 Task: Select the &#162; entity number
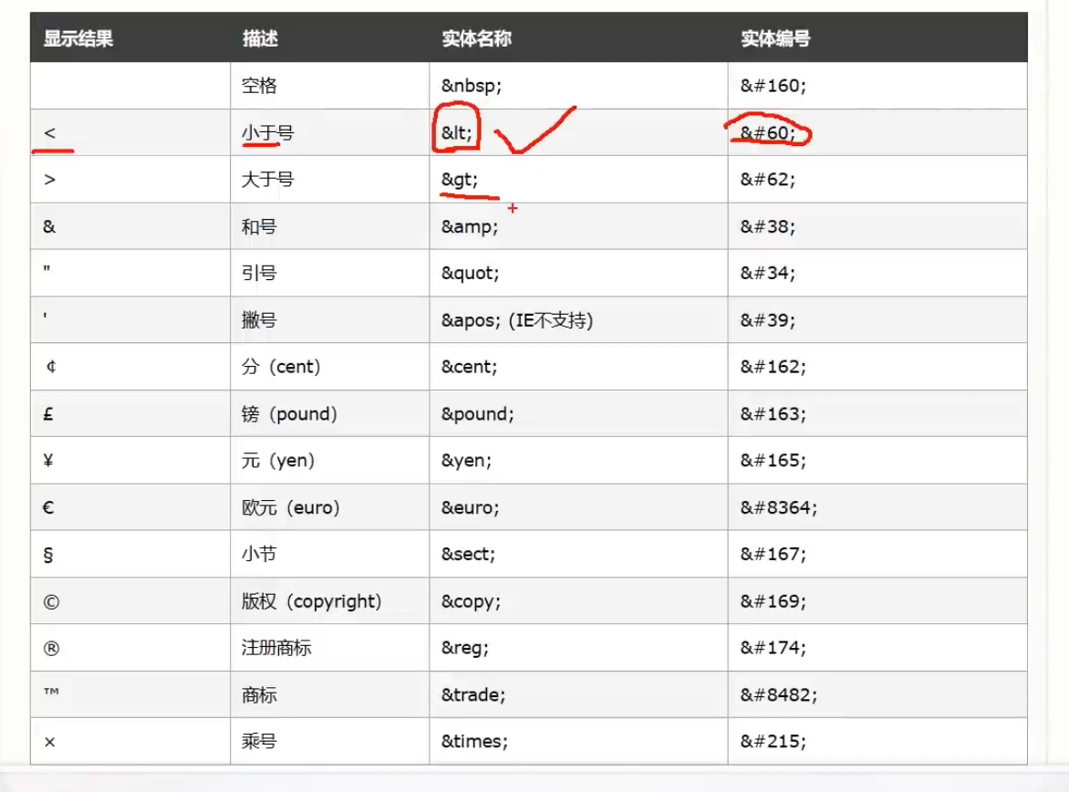773,367
